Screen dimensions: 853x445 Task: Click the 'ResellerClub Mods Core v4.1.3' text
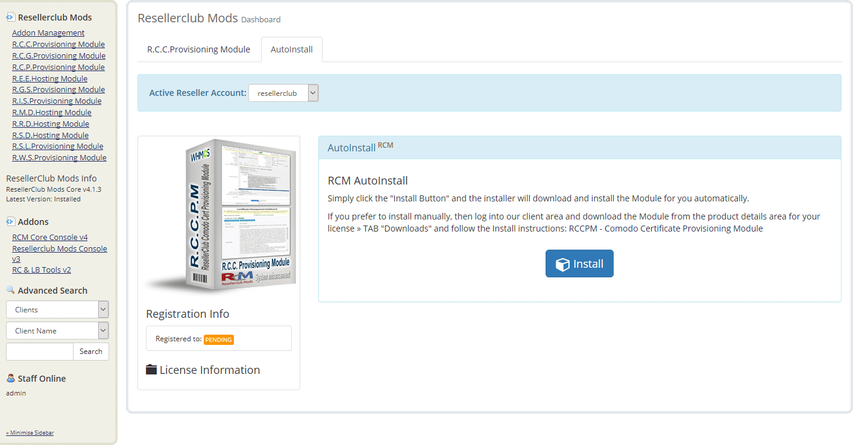pyautogui.click(x=54, y=189)
